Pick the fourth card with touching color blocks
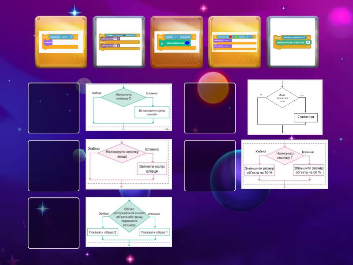 tap(234, 42)
